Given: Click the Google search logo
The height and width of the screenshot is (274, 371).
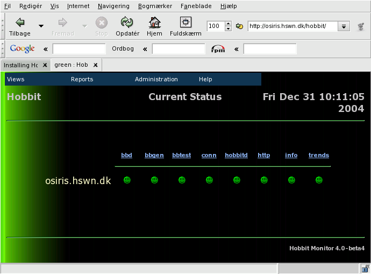Looking at the screenshot, I should (x=22, y=49).
